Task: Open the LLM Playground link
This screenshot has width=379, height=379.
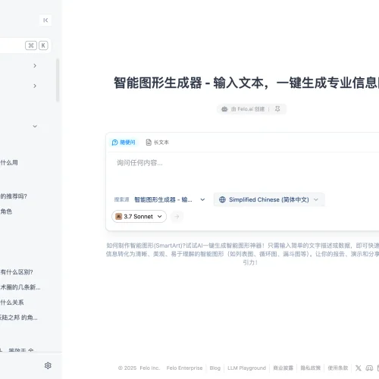Action: tap(246, 368)
